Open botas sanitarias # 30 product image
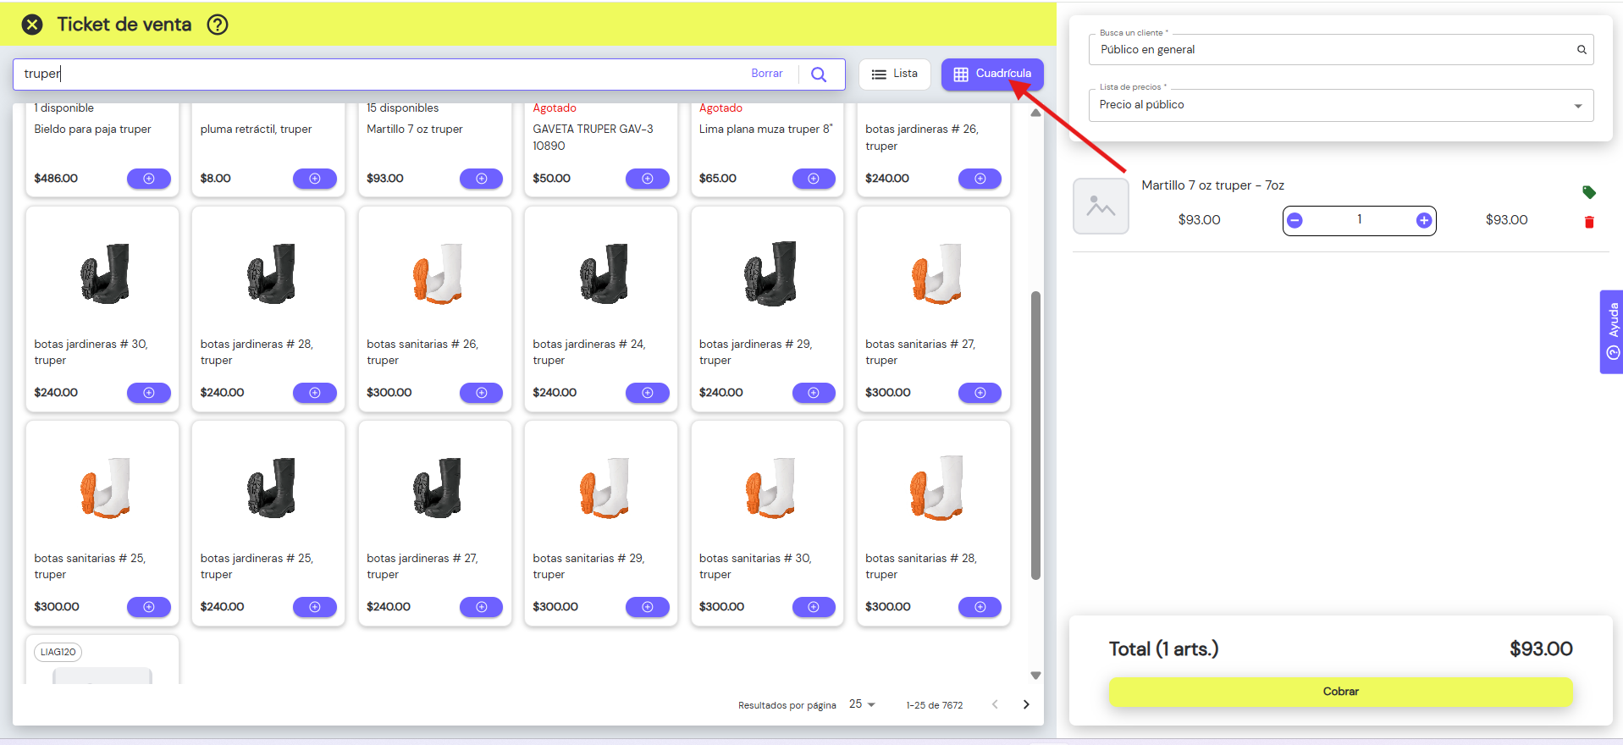 pyautogui.click(x=770, y=487)
